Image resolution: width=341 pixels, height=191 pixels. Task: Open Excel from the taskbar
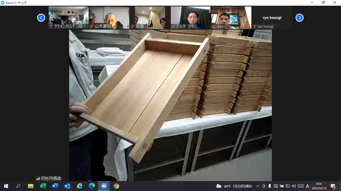43,186
